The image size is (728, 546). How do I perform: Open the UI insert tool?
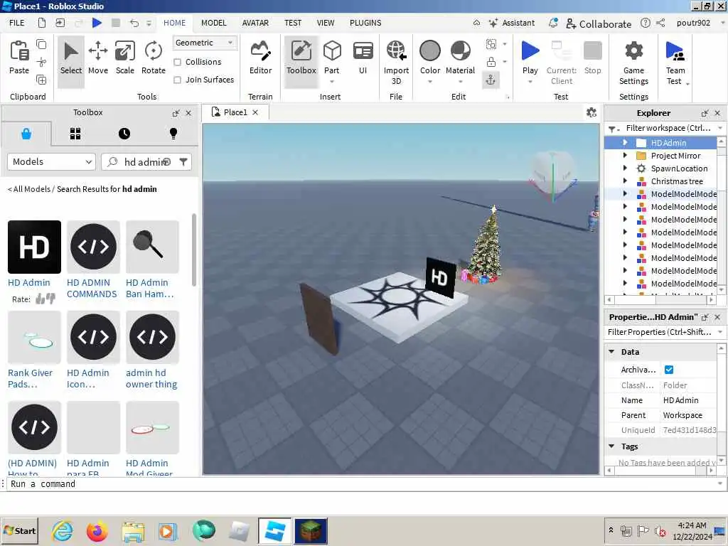363,58
